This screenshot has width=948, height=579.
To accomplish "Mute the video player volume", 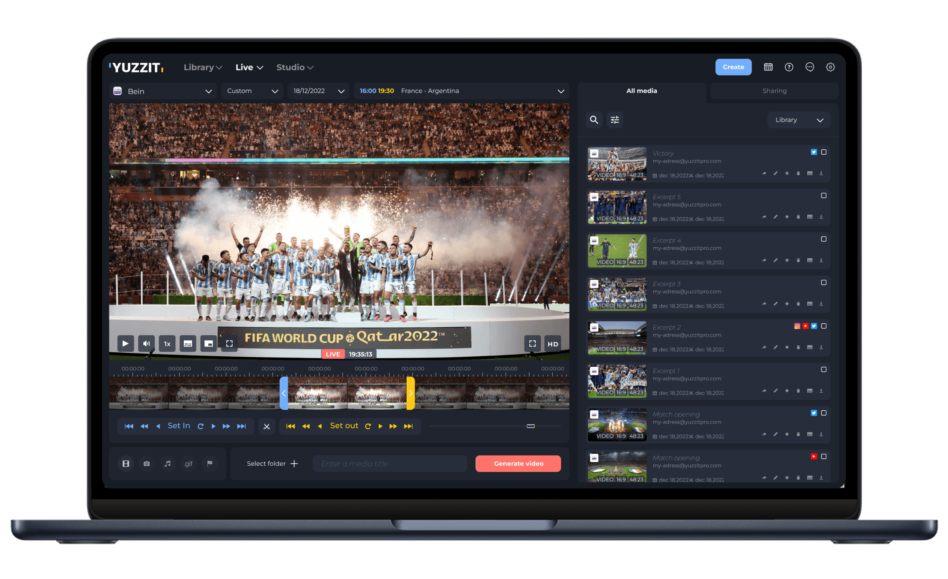I will tap(146, 344).
